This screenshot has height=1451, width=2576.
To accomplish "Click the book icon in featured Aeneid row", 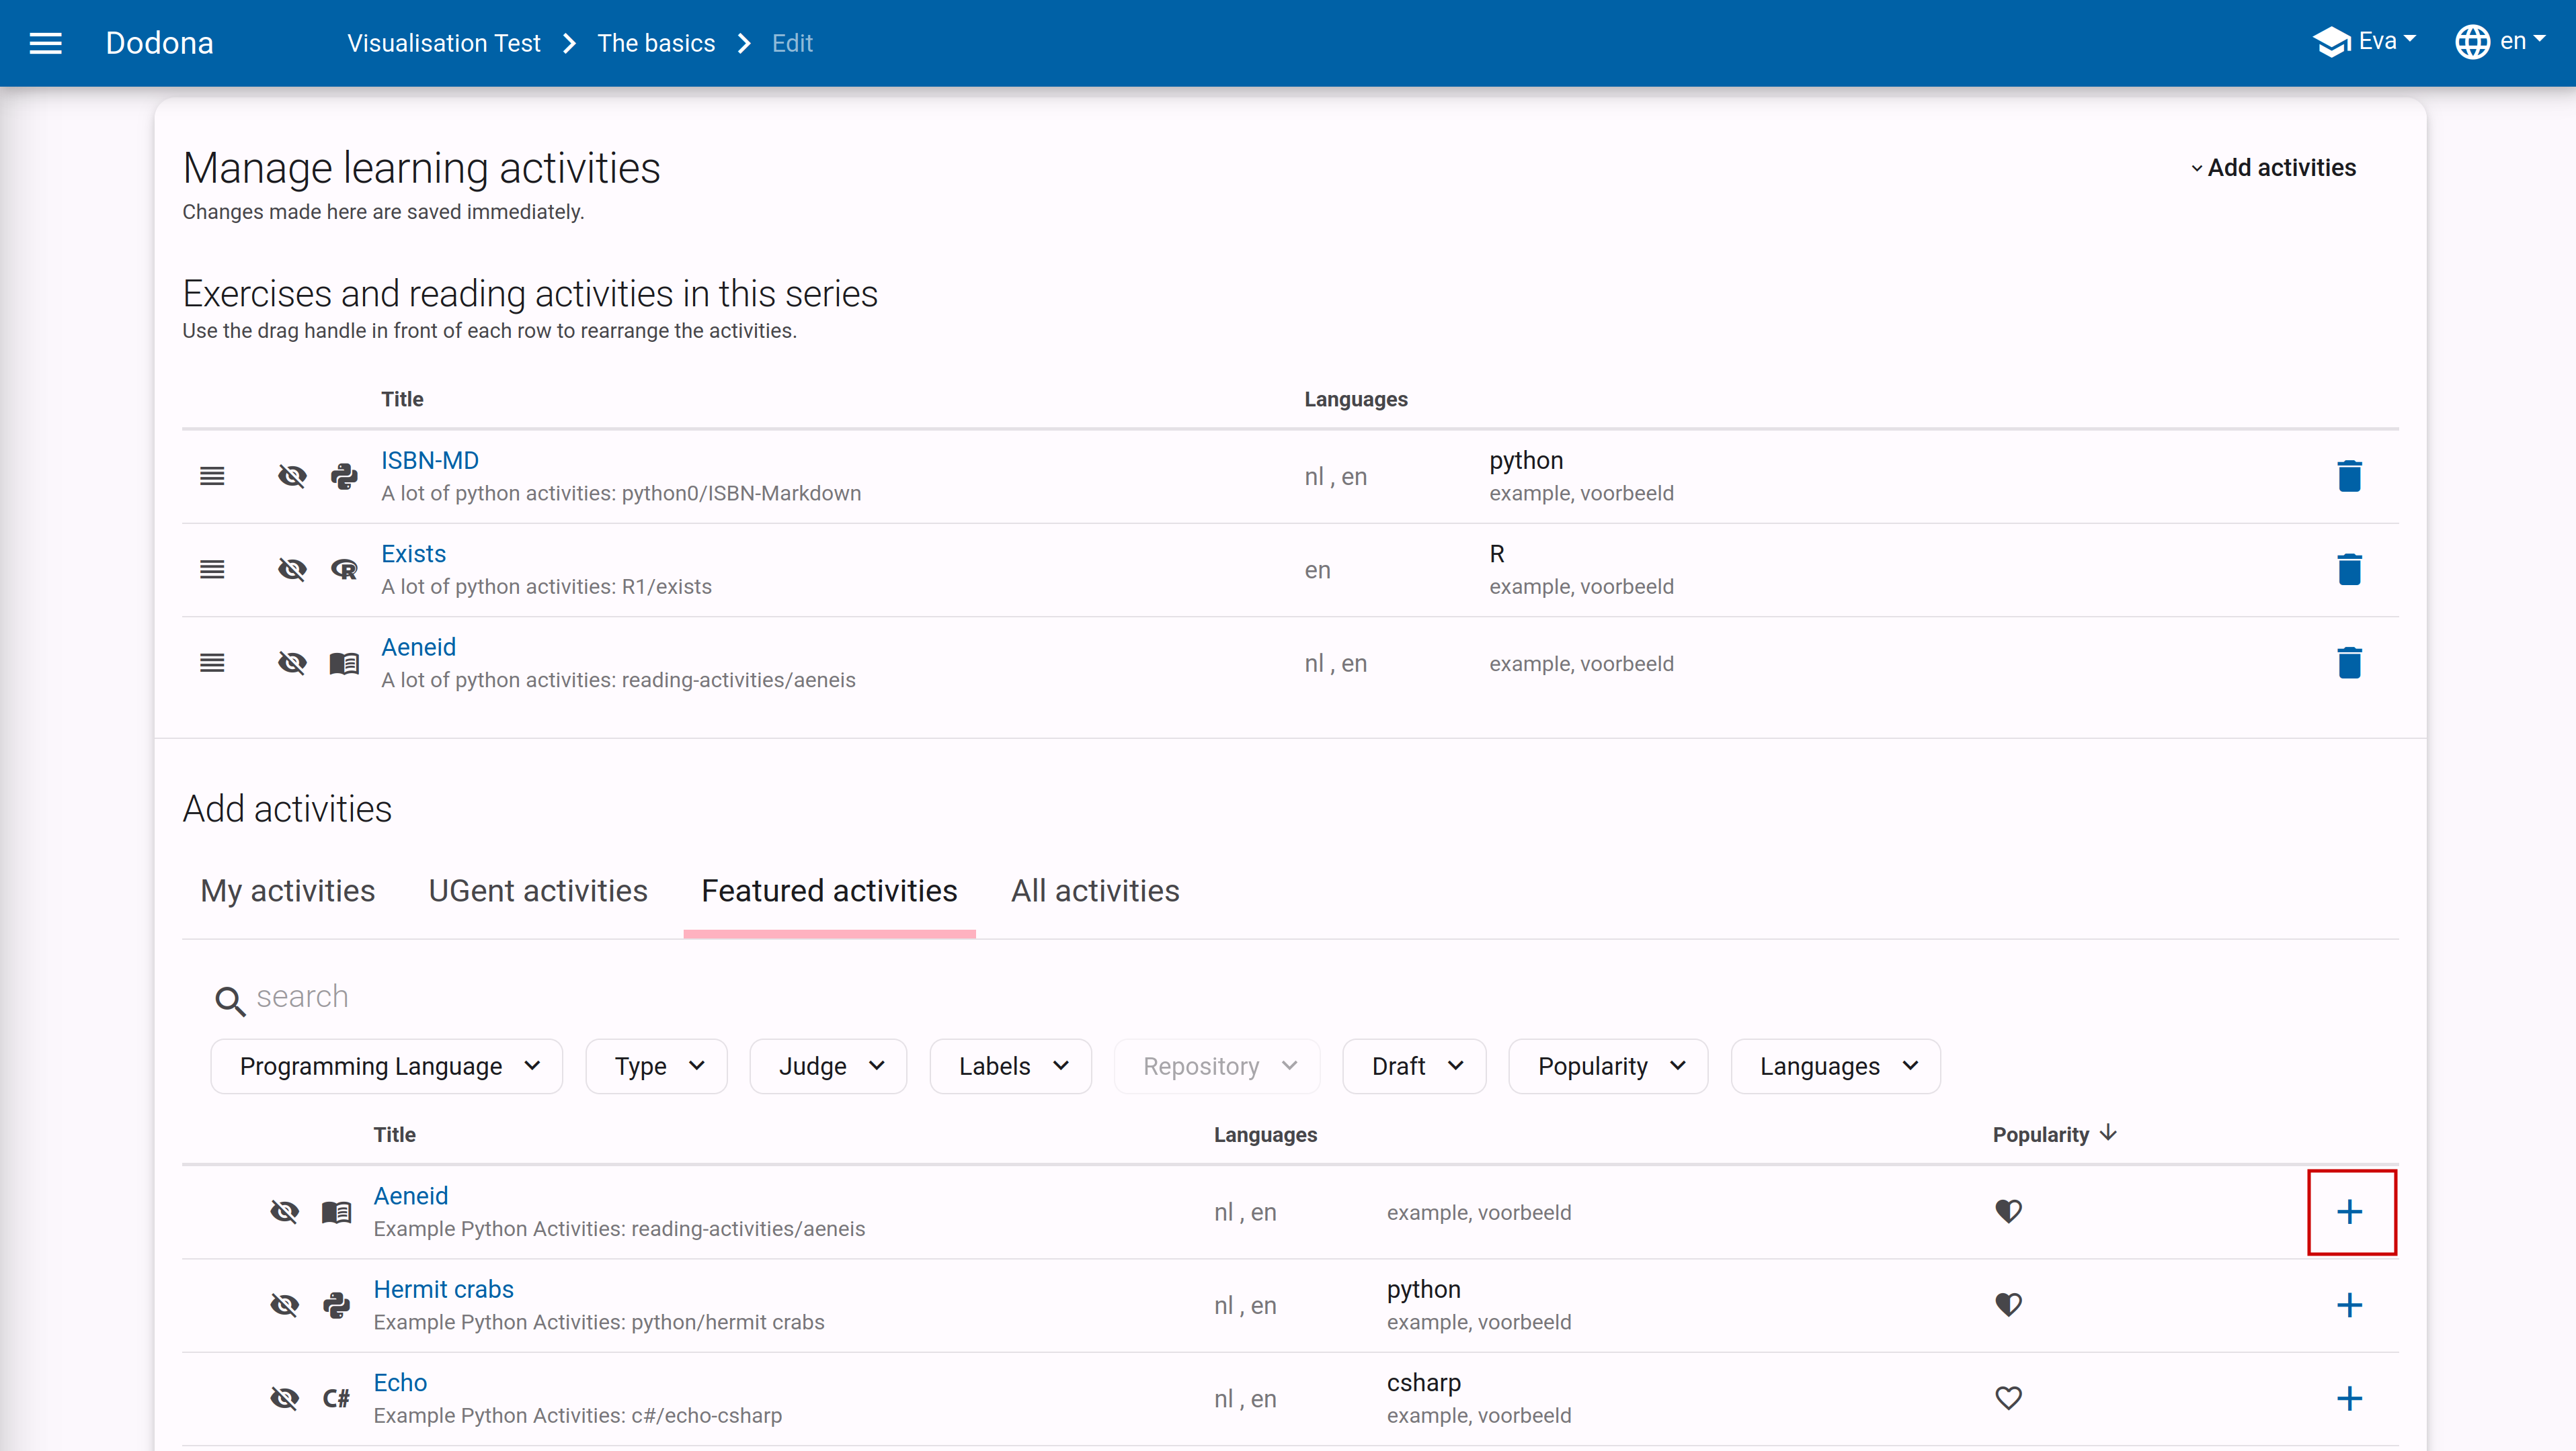I will tap(336, 1212).
